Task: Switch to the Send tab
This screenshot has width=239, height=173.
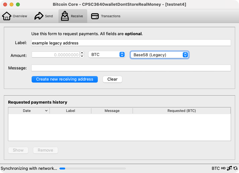Action: (x=44, y=16)
